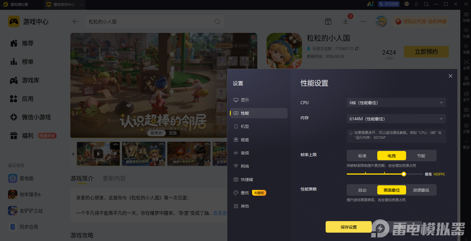Image resolution: width=471 pixels, height=241 pixels.
Task: Select 标准 frame rate mode
Action: point(362,156)
